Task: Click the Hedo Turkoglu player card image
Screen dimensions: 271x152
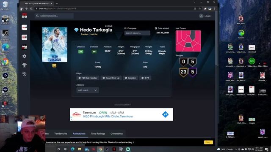Action: 55,44
